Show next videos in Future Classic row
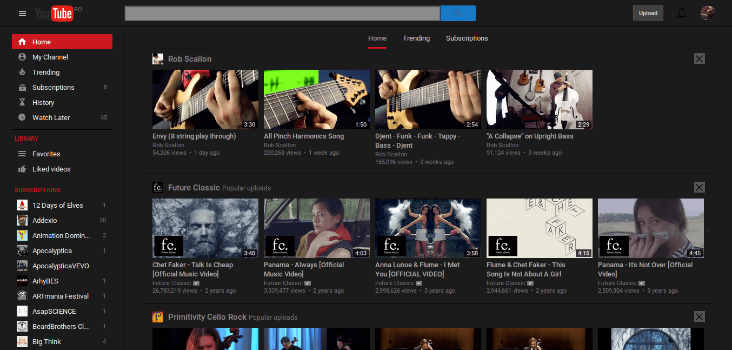732x350 pixels. click(x=708, y=230)
